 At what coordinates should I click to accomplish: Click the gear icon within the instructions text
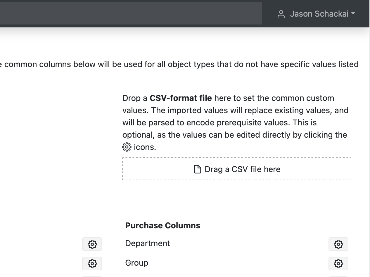click(x=126, y=147)
